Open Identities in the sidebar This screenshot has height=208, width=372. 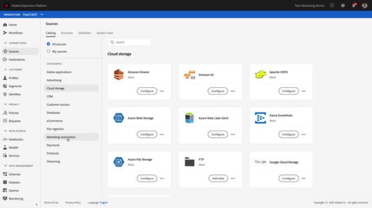tap(12, 94)
